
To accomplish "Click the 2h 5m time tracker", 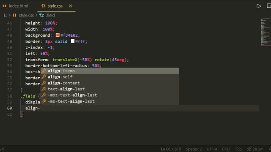I will point(255,149).
